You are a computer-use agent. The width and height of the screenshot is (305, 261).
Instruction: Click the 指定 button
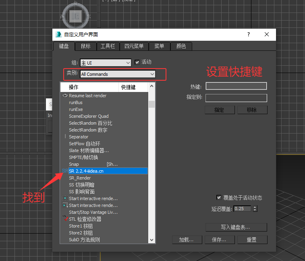[220, 110]
